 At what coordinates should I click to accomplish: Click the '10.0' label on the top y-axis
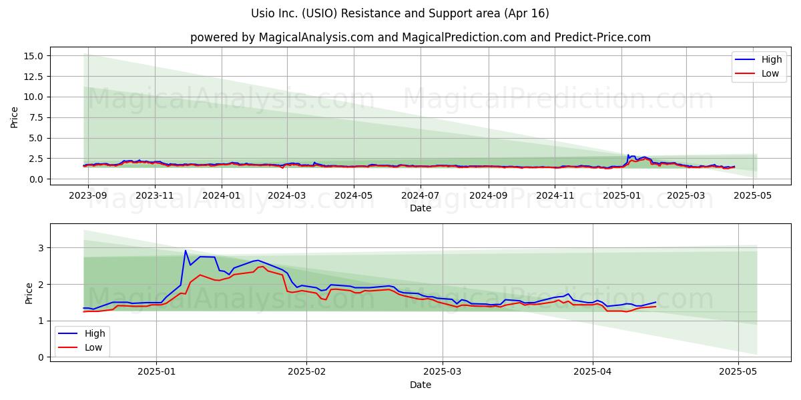pyautogui.click(x=35, y=97)
